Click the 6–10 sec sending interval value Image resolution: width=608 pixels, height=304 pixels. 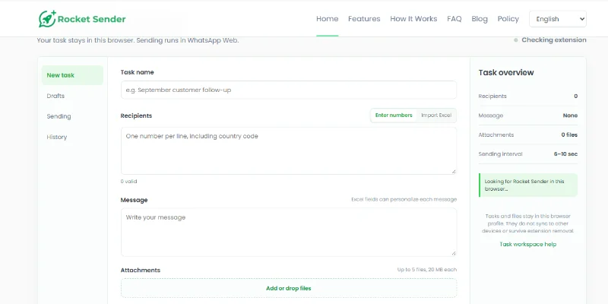coord(565,154)
